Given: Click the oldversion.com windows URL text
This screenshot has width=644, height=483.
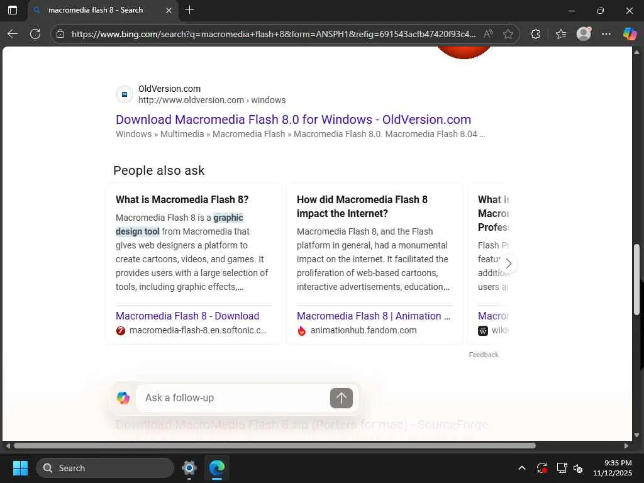Looking at the screenshot, I should click(x=212, y=100).
